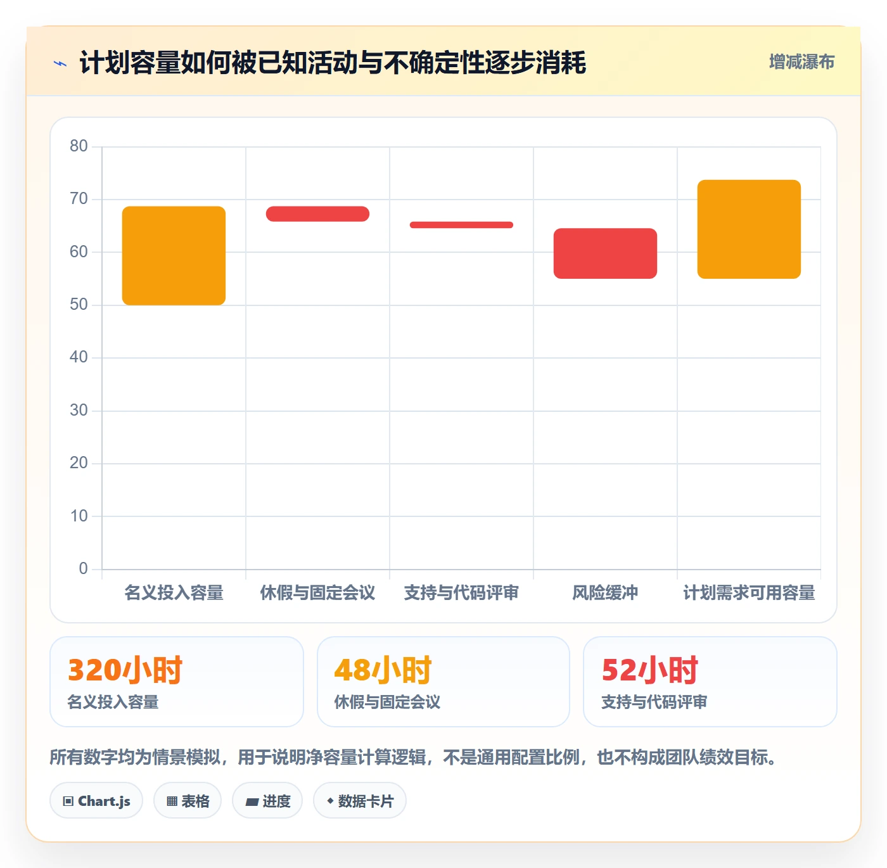The width and height of the screenshot is (887, 868).
Task: Click the 增减瀑布 label in header
Action: tap(801, 62)
